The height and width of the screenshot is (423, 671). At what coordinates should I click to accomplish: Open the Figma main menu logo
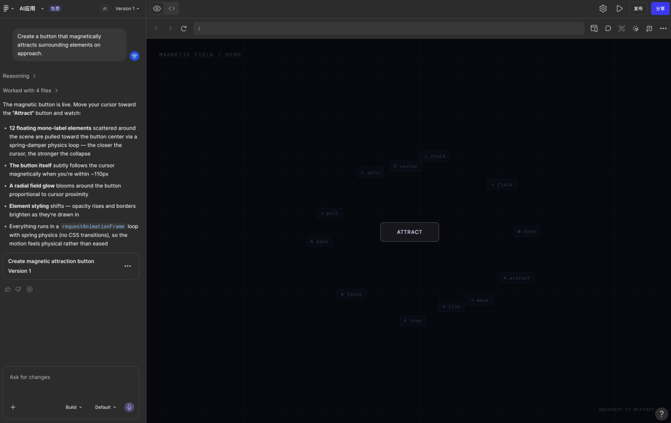coord(6,9)
